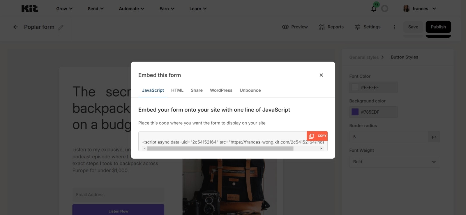Screen dimensions: 466x215
Task: Open the notifications bell
Action: click(374, 9)
